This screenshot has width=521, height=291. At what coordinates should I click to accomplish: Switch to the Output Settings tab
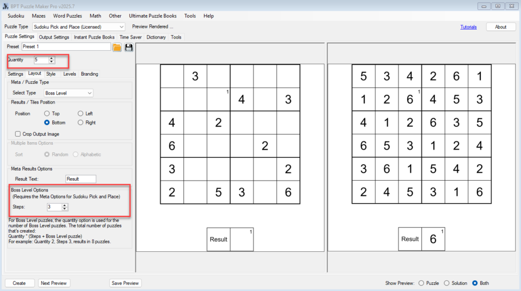click(54, 37)
